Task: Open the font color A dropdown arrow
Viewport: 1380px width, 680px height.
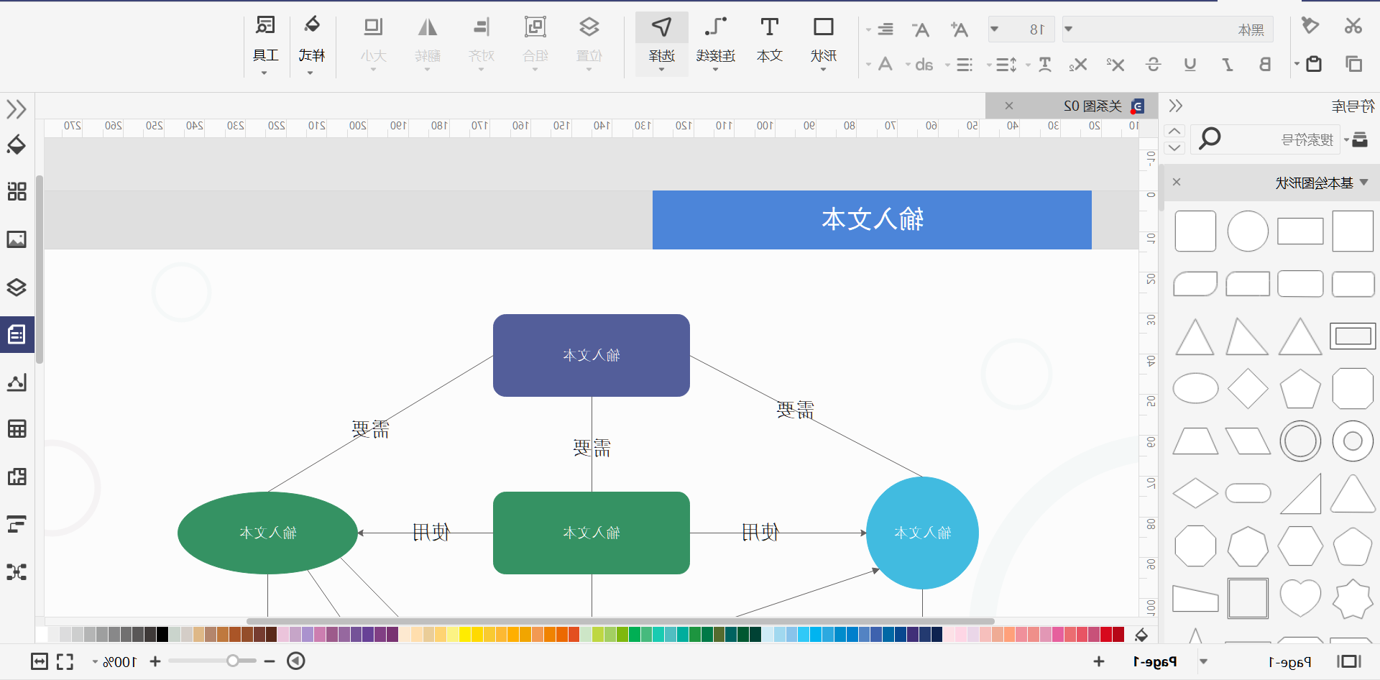Action: coord(869,65)
